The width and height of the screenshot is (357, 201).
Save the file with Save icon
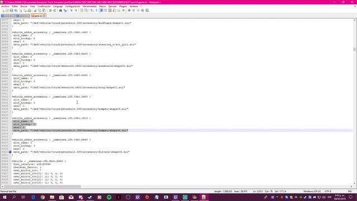coord(11,11)
